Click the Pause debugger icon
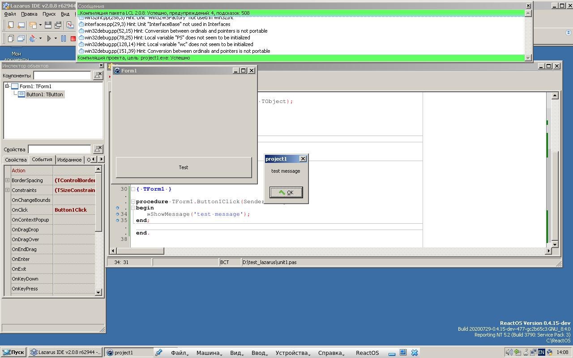This screenshot has width=573, height=358. pyautogui.click(x=64, y=38)
